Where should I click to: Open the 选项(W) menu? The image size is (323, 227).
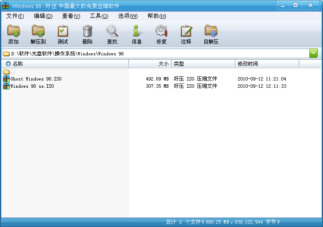[128, 16]
